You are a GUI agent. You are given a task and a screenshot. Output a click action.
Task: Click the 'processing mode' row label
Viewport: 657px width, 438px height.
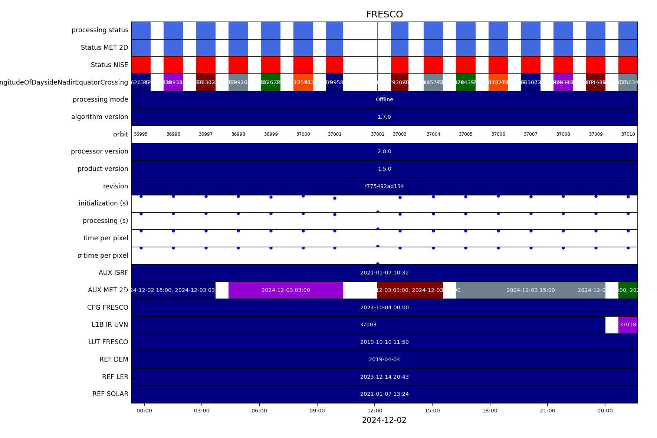pyautogui.click(x=100, y=99)
